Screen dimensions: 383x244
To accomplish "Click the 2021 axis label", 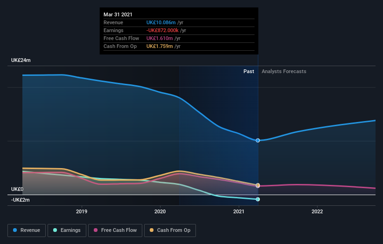I will [x=239, y=211].
